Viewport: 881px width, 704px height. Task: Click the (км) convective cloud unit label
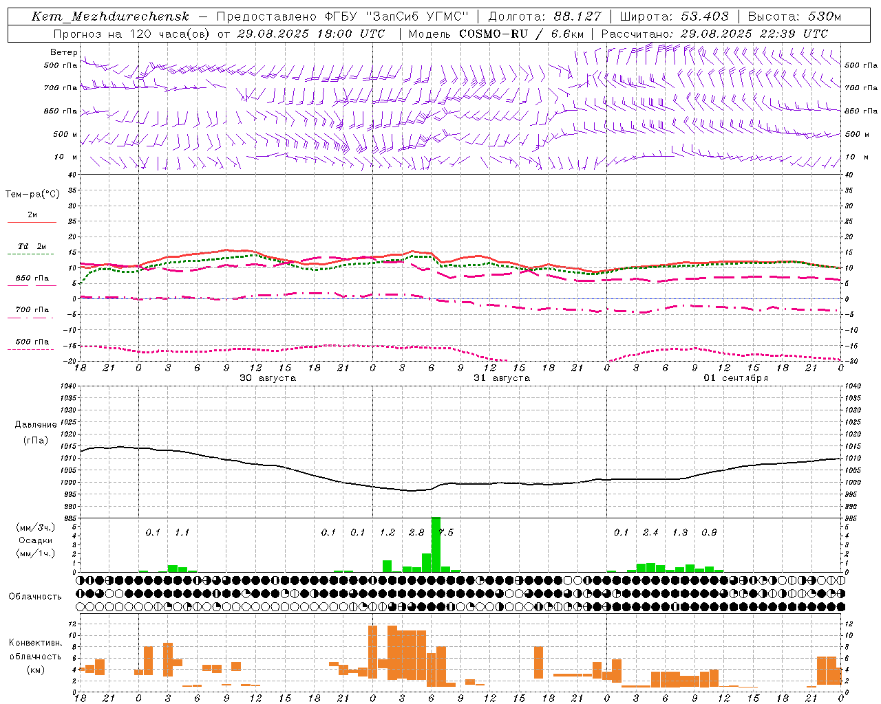pyautogui.click(x=36, y=670)
